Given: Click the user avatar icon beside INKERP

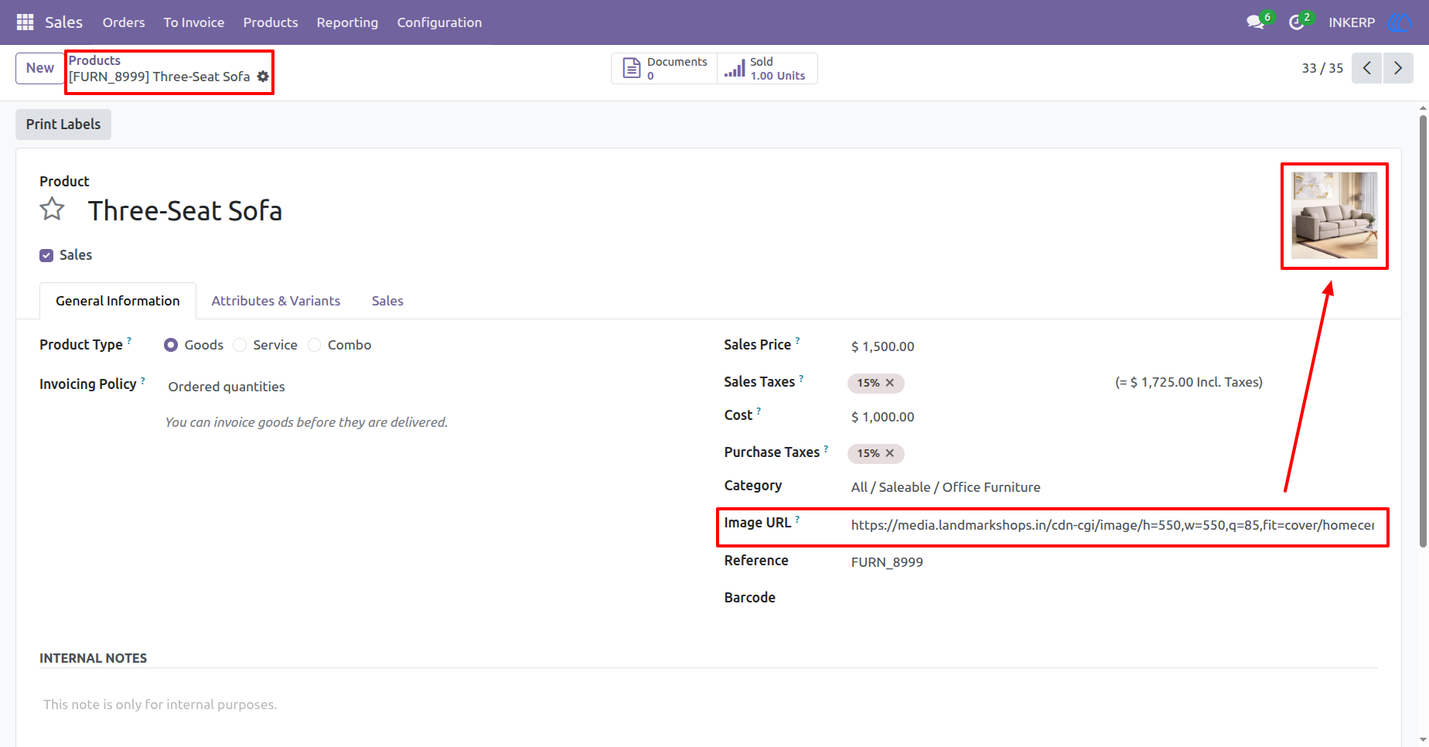Looking at the screenshot, I should point(1400,22).
